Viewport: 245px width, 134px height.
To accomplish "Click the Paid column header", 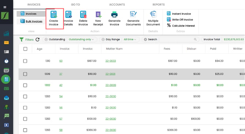I will click(x=213, y=49).
